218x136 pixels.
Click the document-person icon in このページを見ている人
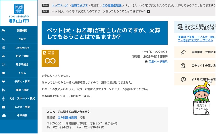coord(180,27)
